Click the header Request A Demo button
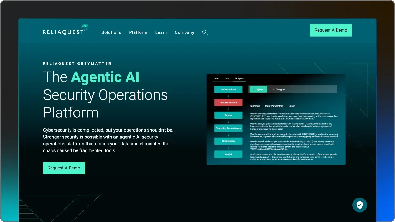 point(331,30)
